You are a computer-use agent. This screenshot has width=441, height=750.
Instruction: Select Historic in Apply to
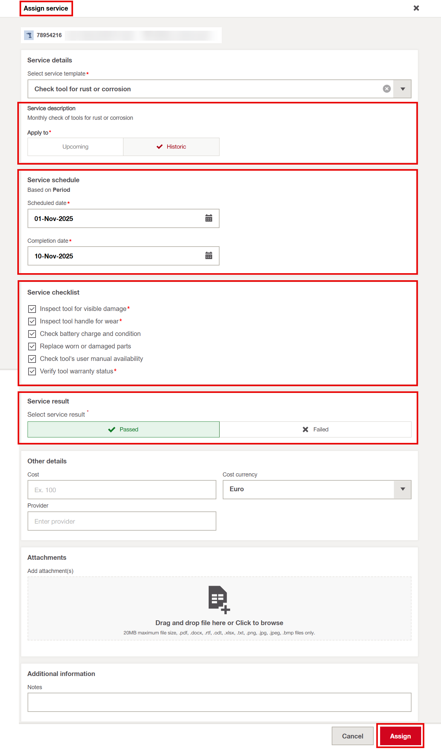coord(171,147)
